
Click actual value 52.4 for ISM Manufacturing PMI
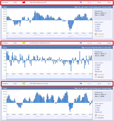tap(89, 2)
